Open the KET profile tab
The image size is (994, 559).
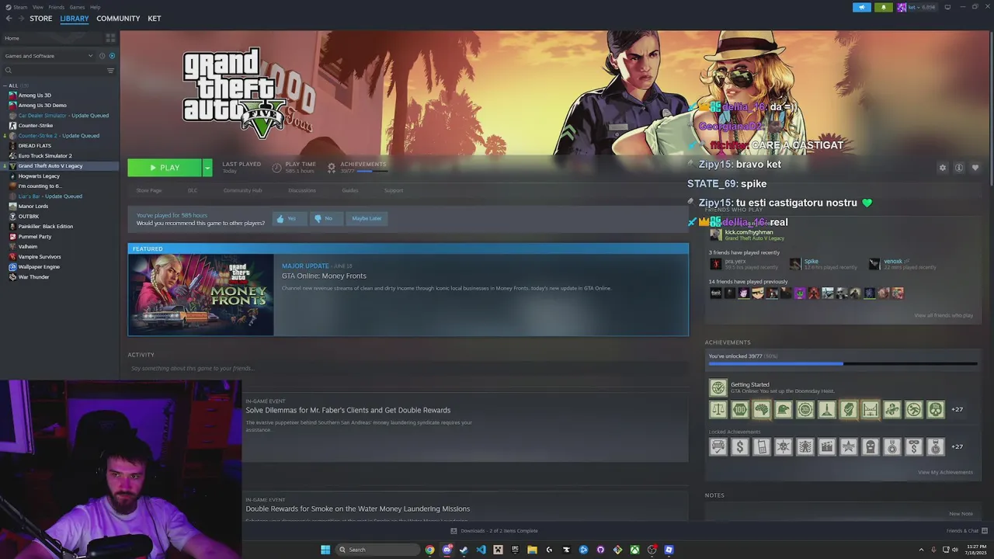point(155,19)
